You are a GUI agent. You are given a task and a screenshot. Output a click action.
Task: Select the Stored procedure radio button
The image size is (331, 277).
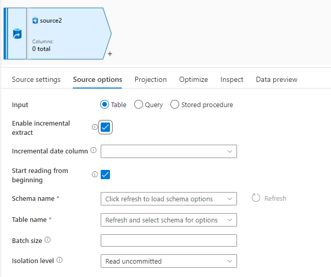pos(175,105)
